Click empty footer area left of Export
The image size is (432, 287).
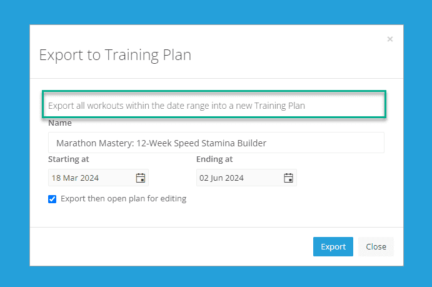click(x=169, y=246)
